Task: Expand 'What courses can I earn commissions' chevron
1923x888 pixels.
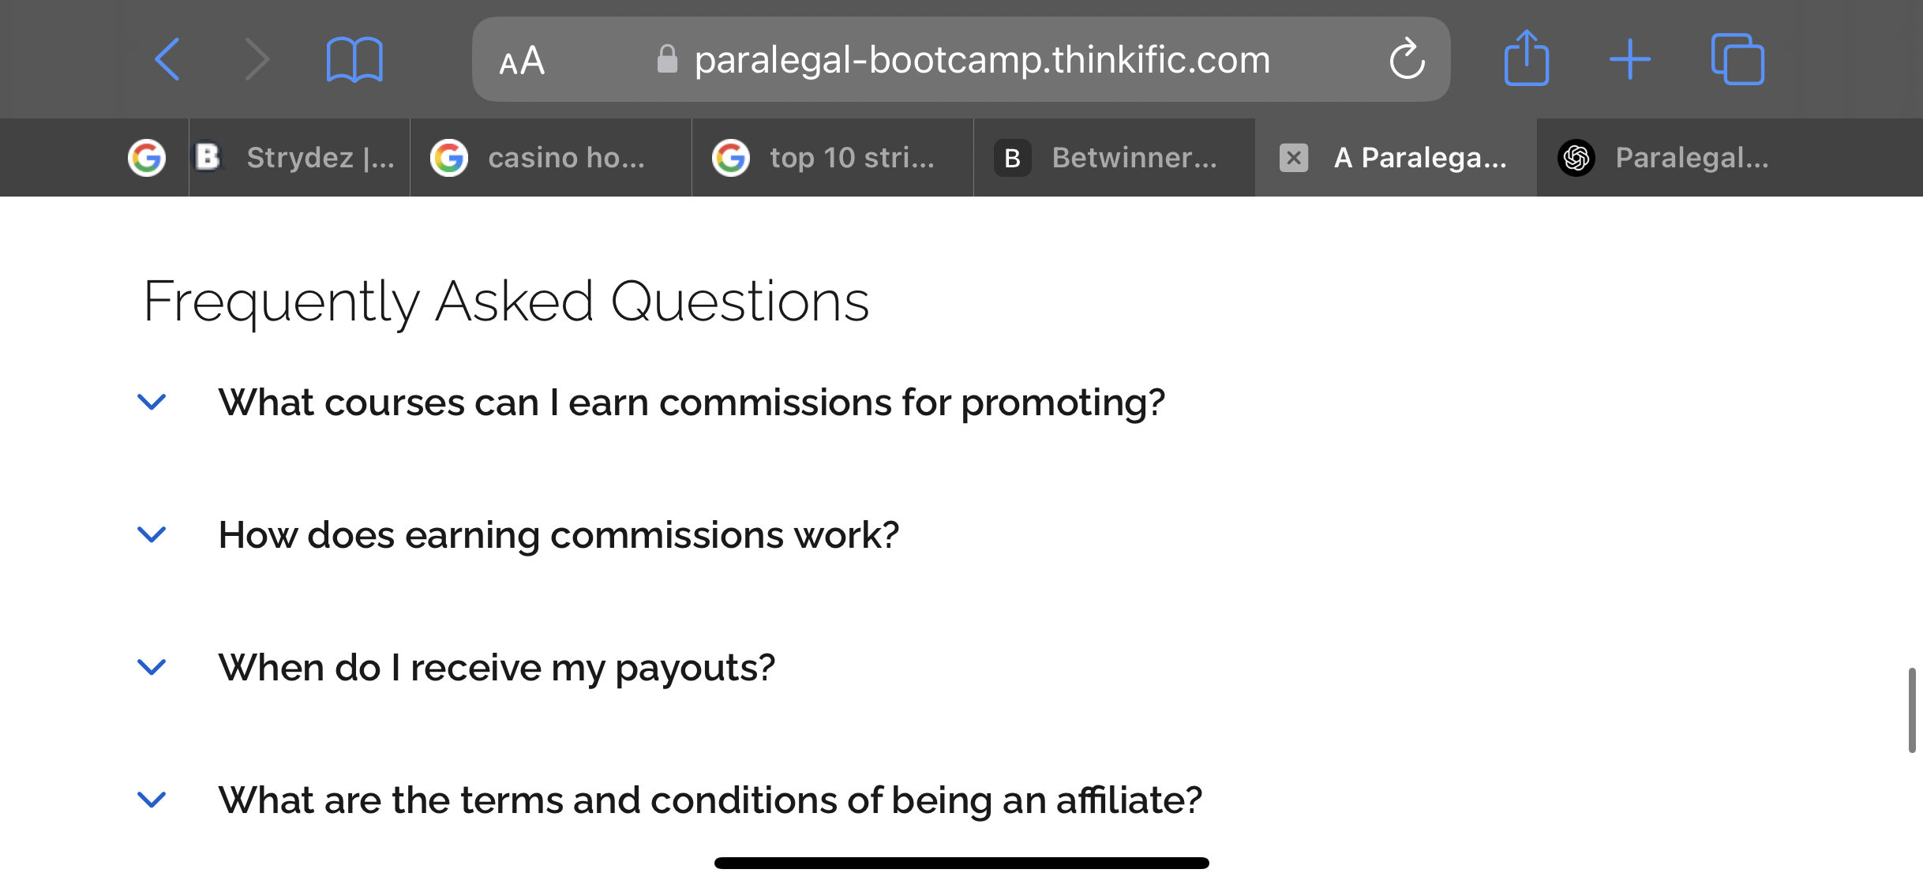Action: tap(152, 402)
